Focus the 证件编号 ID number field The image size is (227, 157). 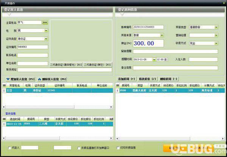point(33,47)
